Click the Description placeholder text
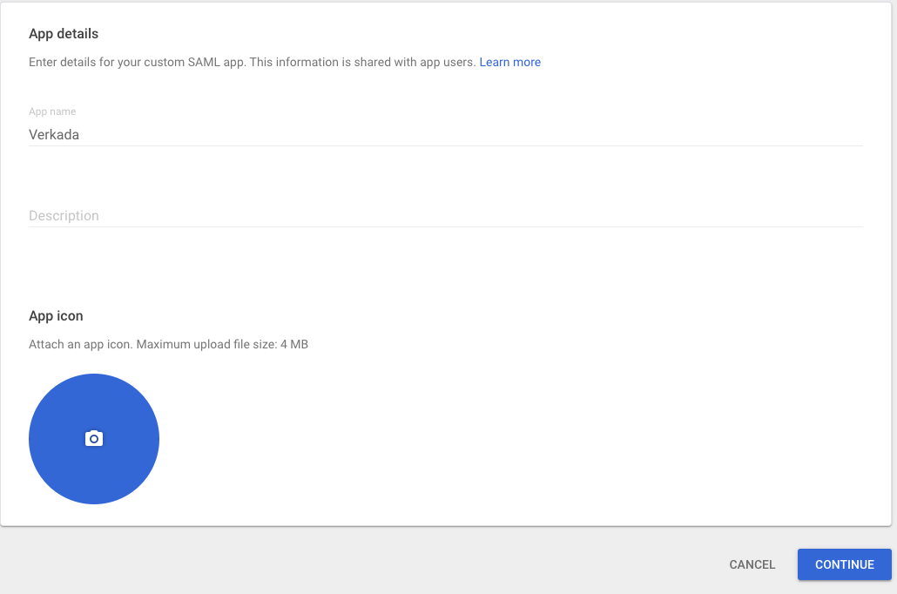This screenshot has width=897, height=594. tap(64, 216)
